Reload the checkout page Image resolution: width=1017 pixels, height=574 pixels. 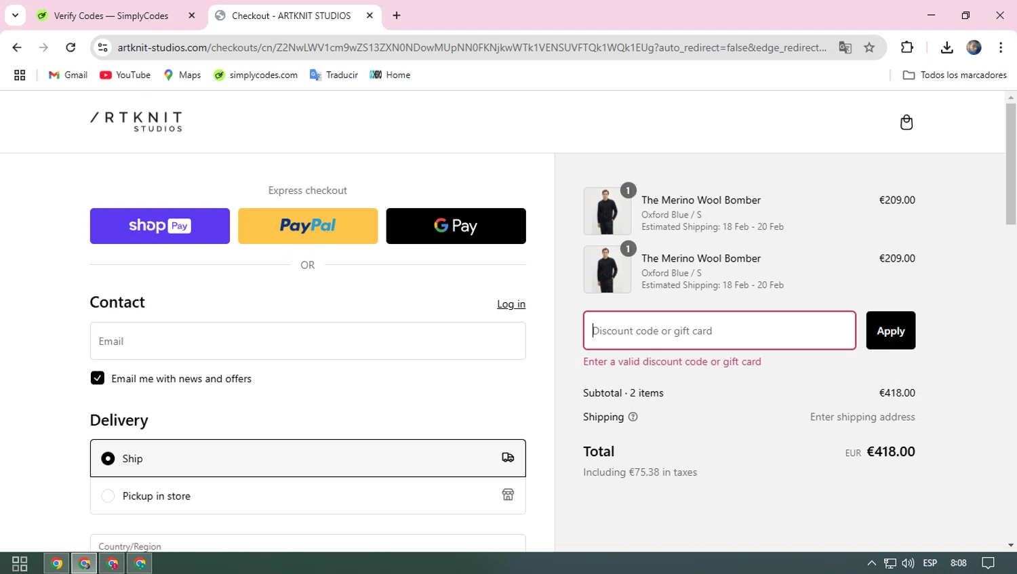[x=71, y=47]
